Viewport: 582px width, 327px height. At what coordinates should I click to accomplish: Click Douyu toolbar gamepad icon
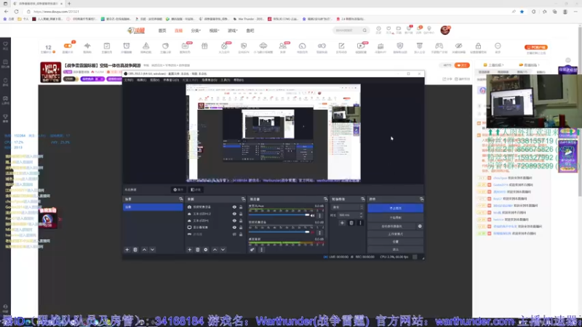click(x=439, y=46)
